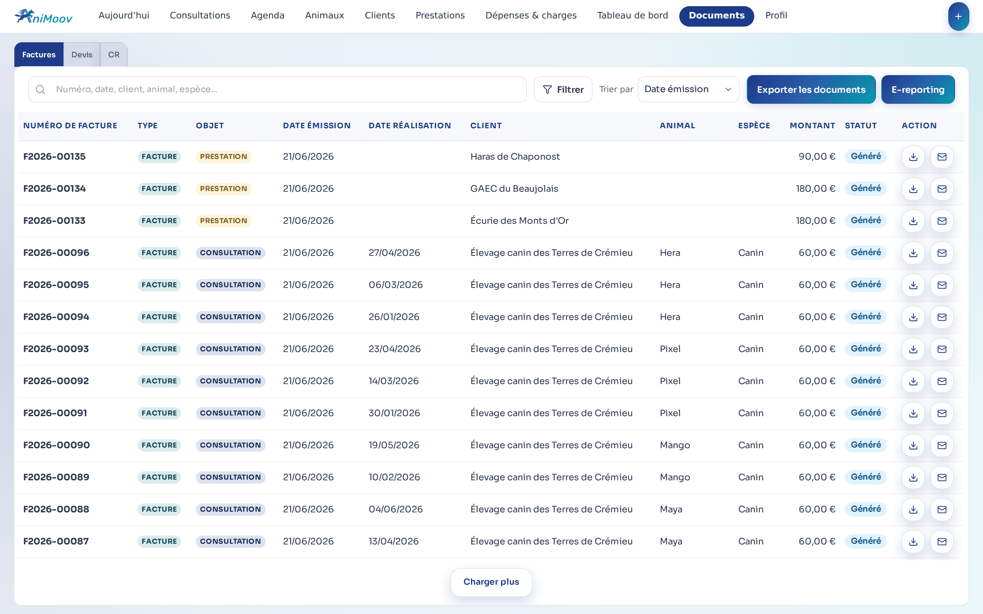Click invoice number F2026-00135

(54, 157)
